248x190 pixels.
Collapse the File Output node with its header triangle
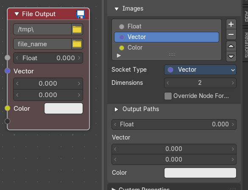pos(17,14)
